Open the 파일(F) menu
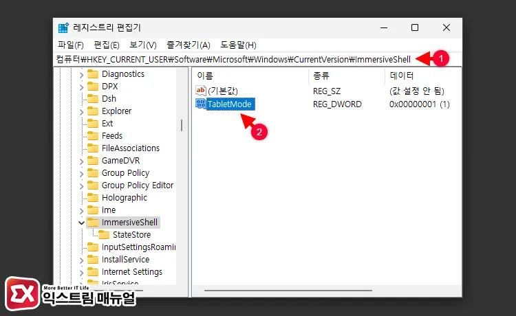Viewport: 516px width, 316px height. pos(70,45)
